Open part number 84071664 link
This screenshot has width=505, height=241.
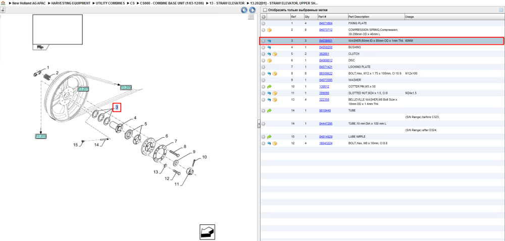(x=326, y=24)
